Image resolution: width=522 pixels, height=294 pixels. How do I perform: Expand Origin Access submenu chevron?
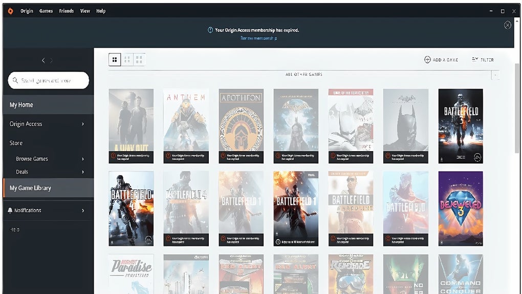click(83, 124)
